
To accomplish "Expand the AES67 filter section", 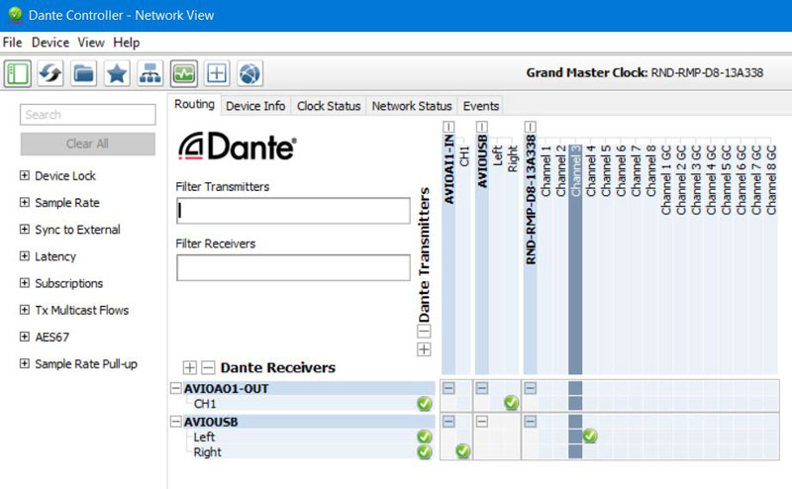I will point(25,337).
